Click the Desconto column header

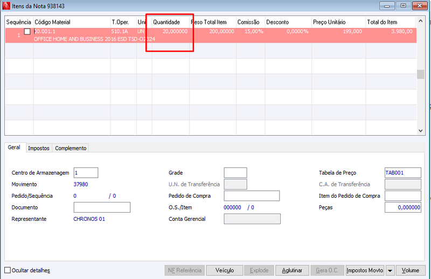point(288,22)
